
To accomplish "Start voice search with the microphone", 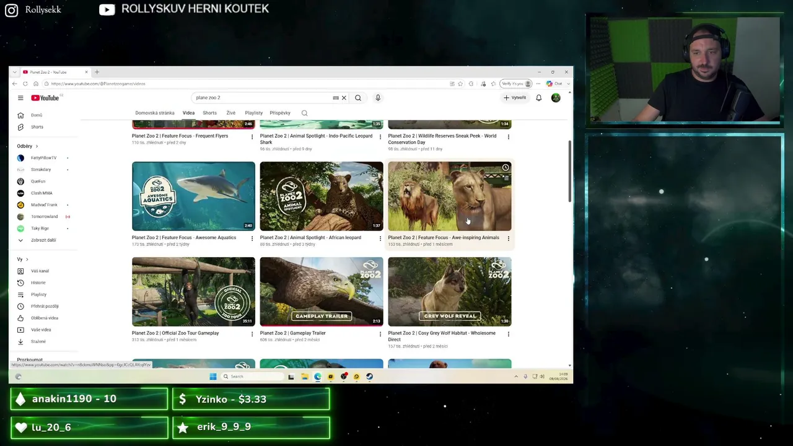I will (x=378, y=98).
